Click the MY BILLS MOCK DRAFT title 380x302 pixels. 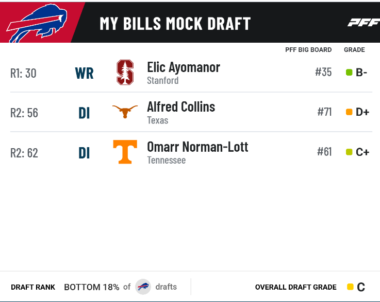tap(175, 24)
